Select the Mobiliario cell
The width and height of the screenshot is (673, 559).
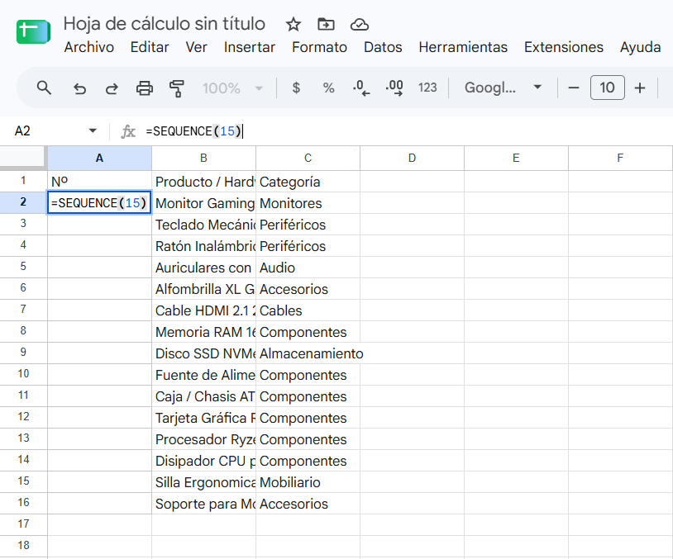[x=308, y=482]
